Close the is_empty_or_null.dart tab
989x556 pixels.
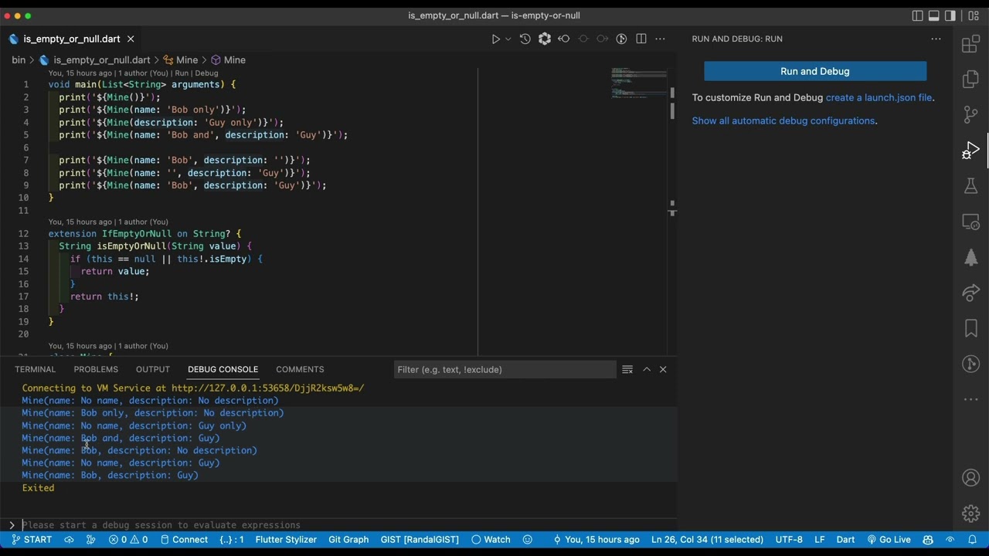pos(131,39)
